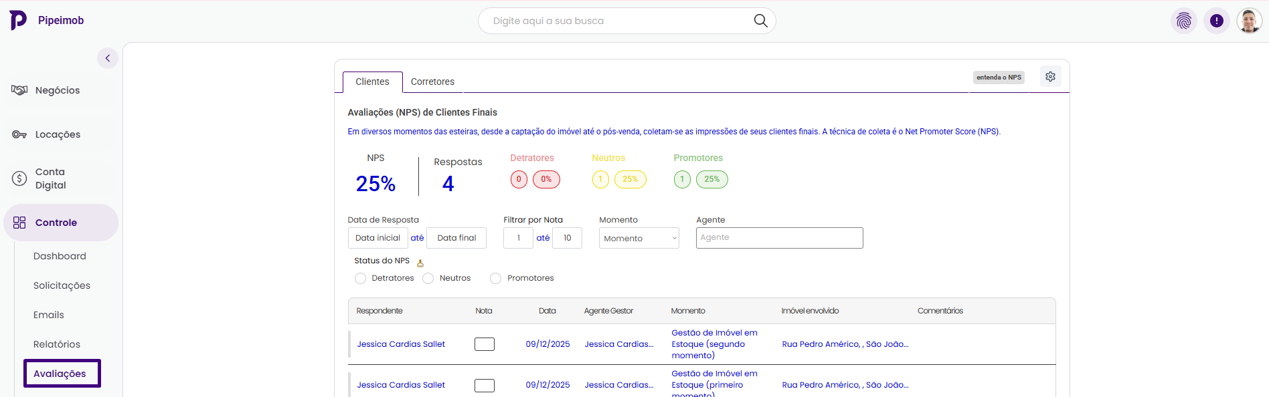Click the 'entenda o NPS' button
Viewport: 1269px width, 397px height.
(999, 78)
